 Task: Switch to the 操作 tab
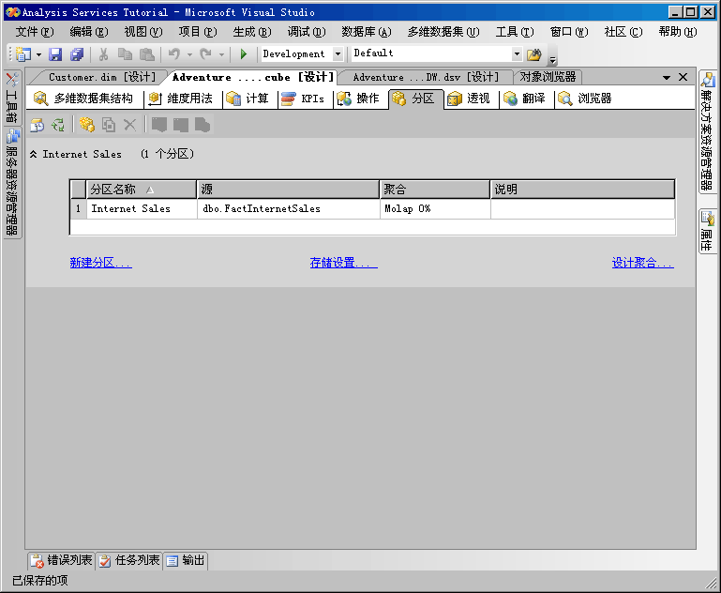pos(358,99)
